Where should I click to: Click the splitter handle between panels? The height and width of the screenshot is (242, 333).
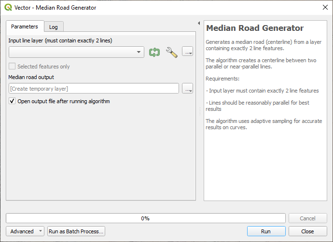pos(200,111)
